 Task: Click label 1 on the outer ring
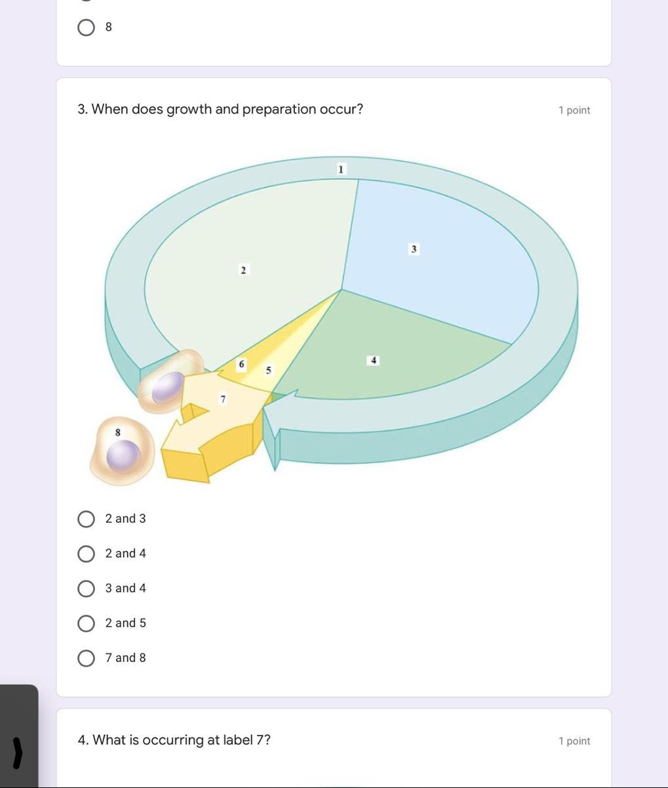click(341, 169)
